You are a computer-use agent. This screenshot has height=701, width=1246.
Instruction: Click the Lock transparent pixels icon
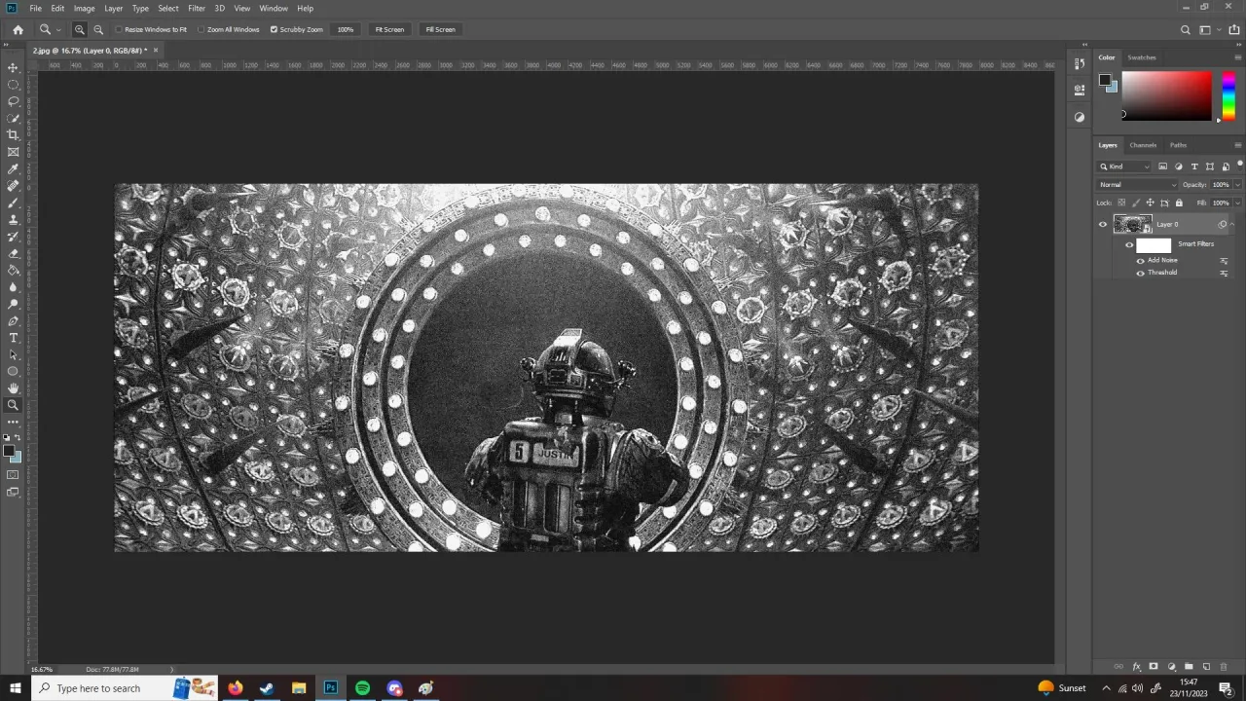pos(1120,203)
